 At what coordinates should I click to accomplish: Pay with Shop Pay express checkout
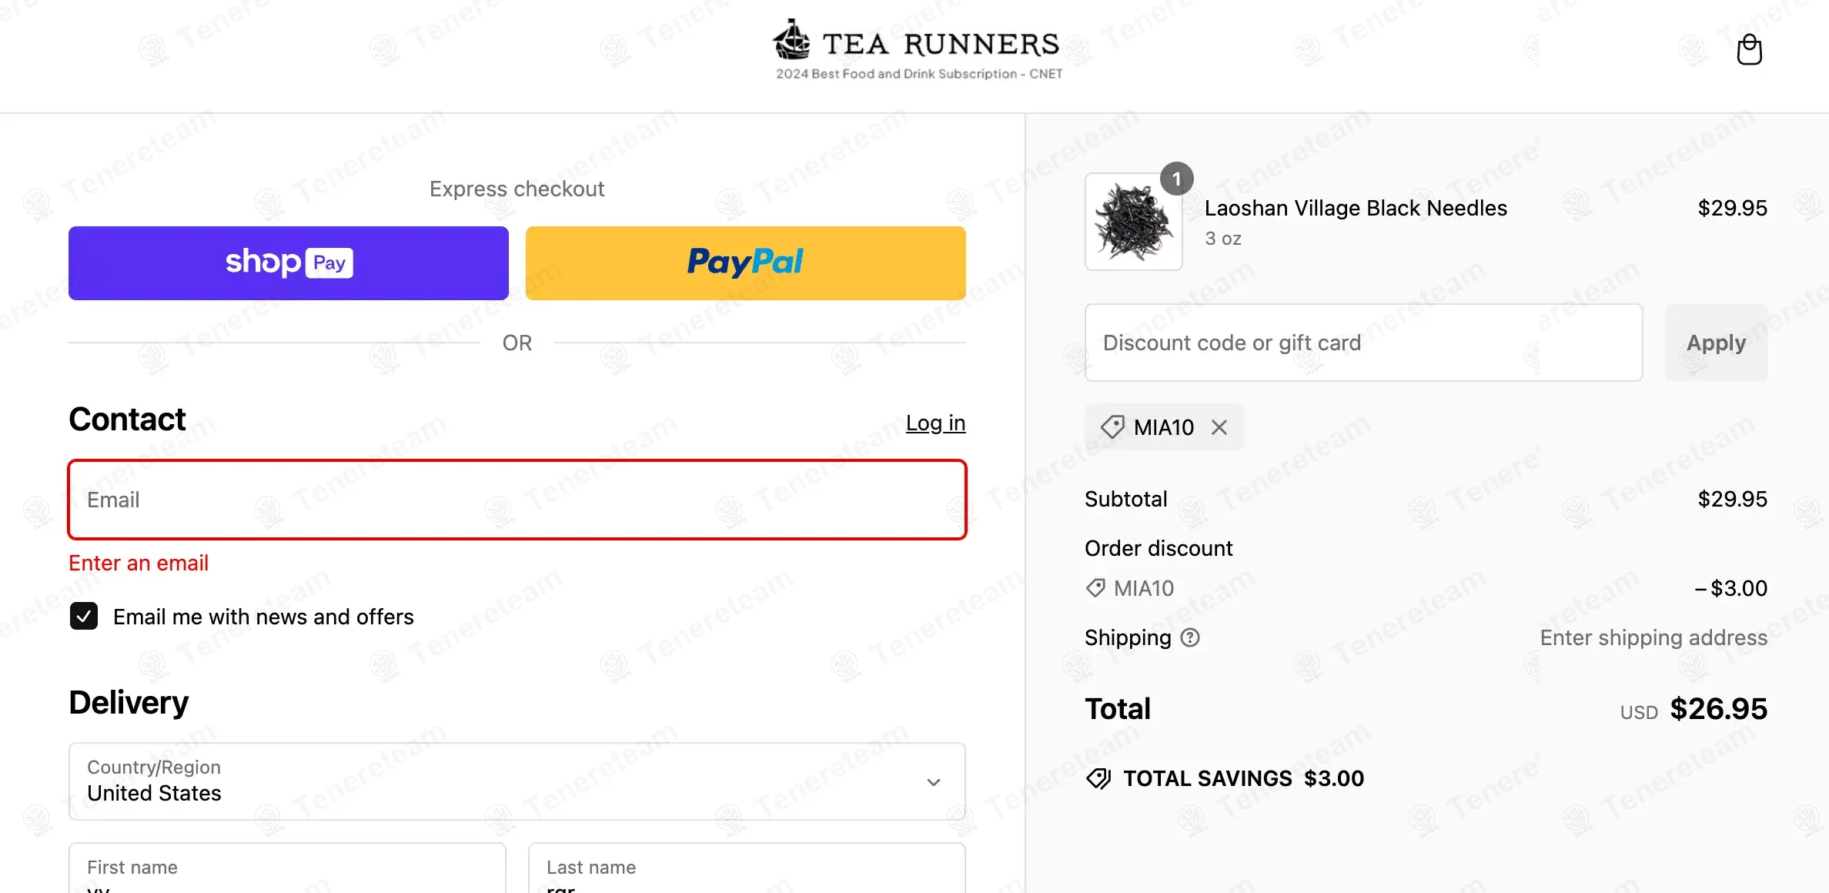289,263
